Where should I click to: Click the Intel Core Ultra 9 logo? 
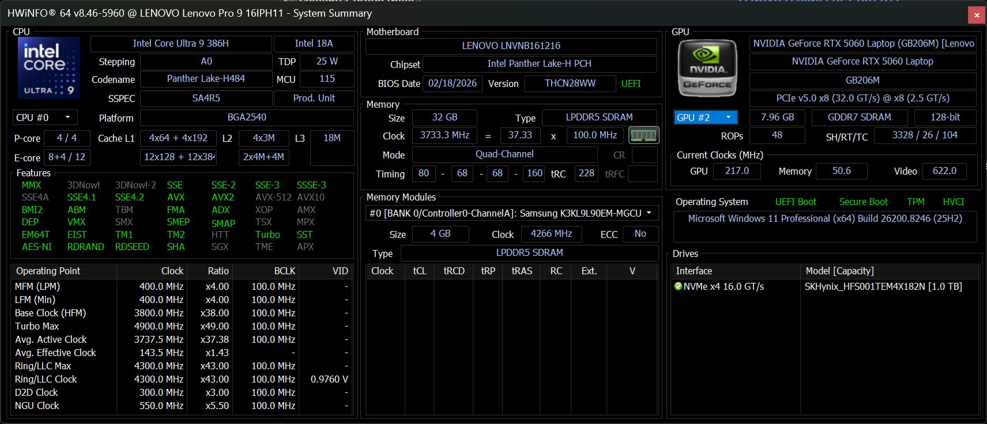tap(49, 68)
